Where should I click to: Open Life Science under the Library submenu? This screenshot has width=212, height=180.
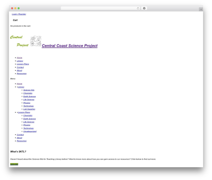coord(29,100)
